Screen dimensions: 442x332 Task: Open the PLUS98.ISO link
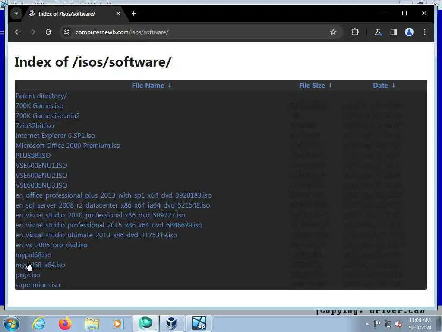tap(33, 156)
